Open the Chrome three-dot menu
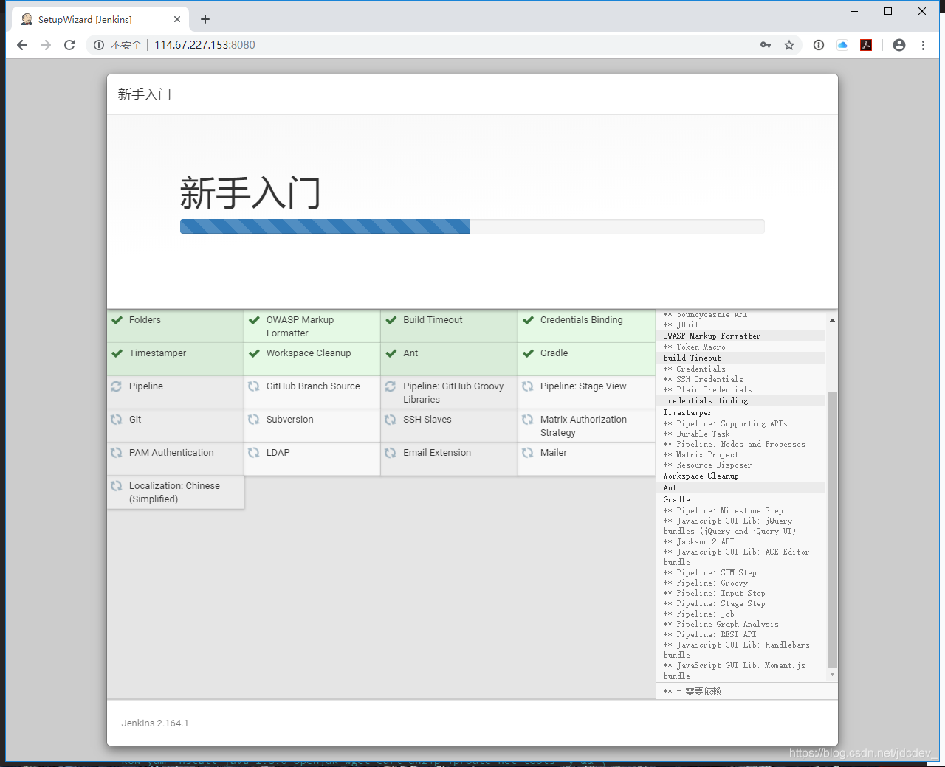This screenshot has width=945, height=767. pyautogui.click(x=923, y=45)
